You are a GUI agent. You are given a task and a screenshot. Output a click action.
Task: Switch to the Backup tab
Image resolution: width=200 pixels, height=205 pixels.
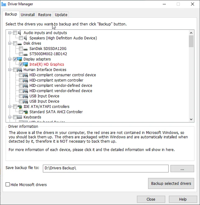point(11,14)
